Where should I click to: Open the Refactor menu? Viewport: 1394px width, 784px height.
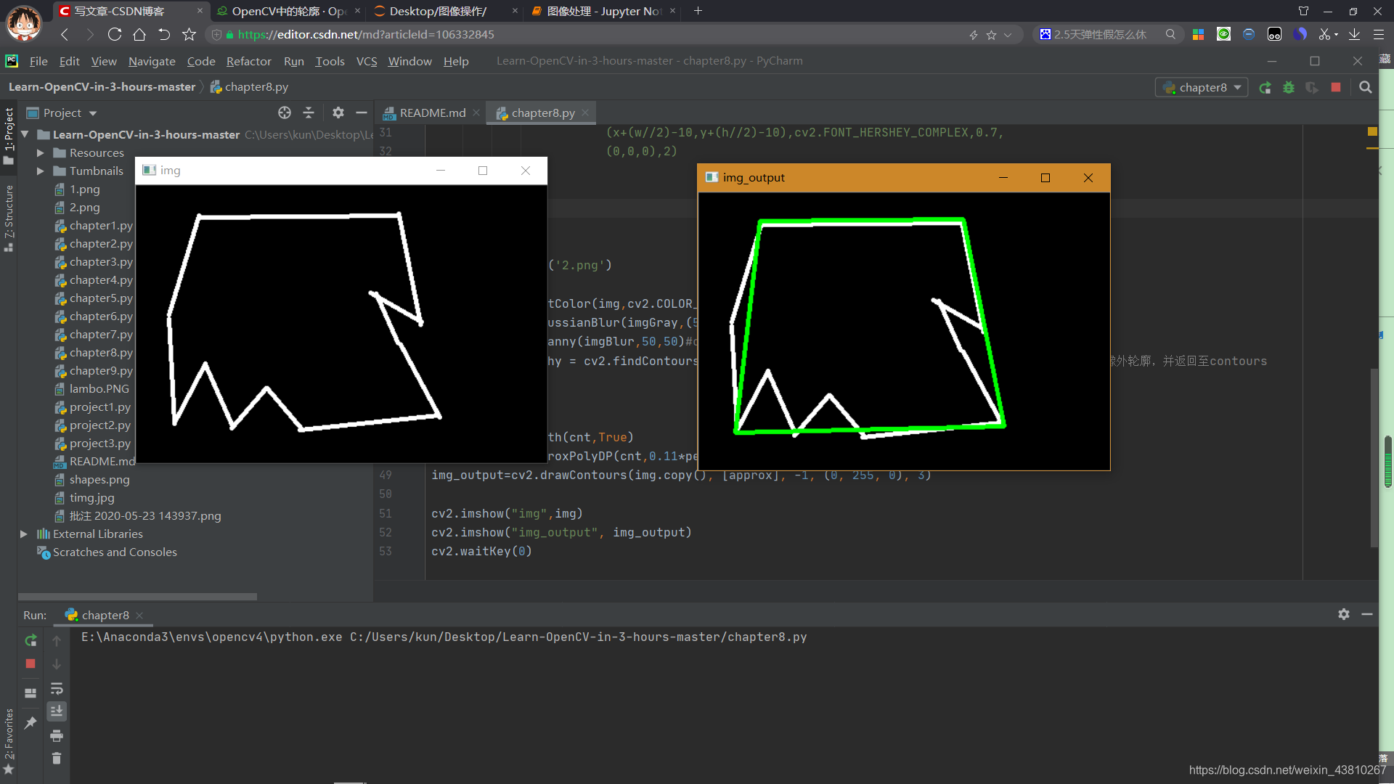tap(248, 62)
